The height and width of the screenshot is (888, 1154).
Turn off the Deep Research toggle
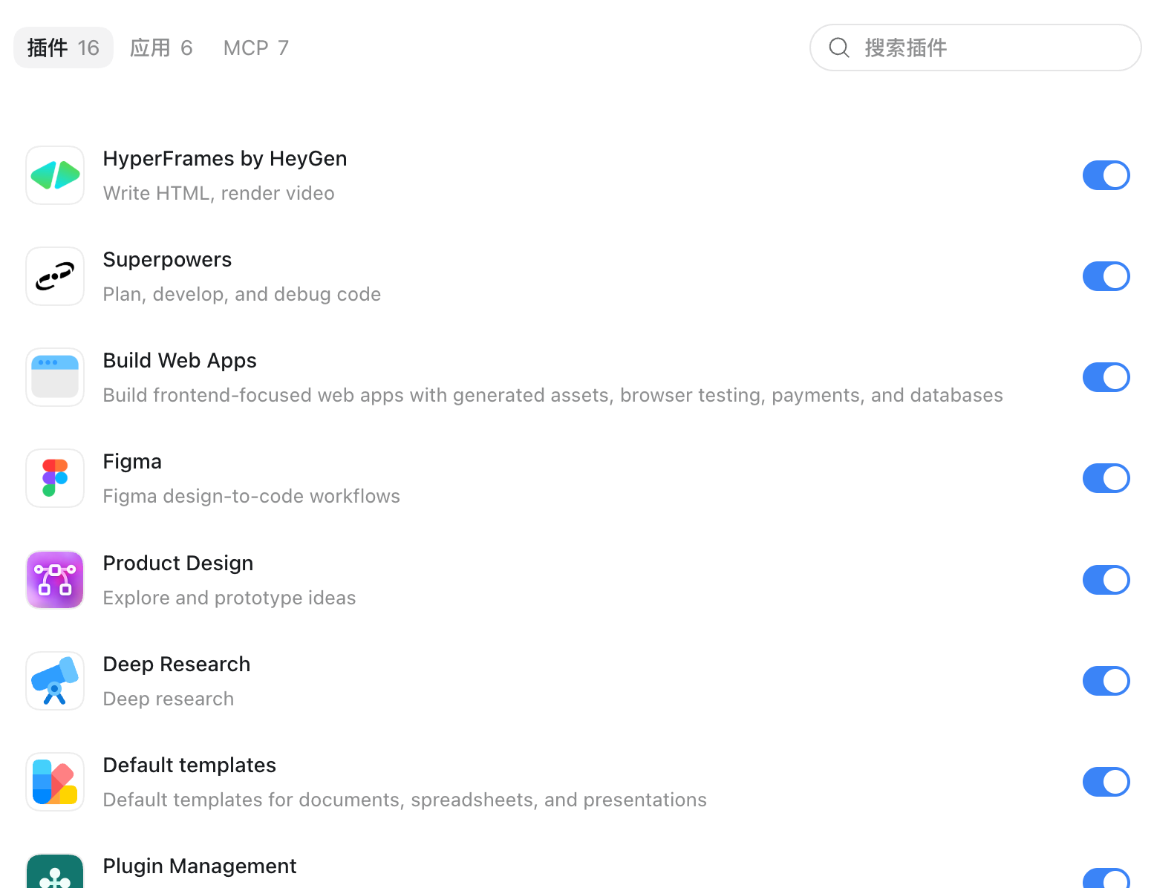1106,681
